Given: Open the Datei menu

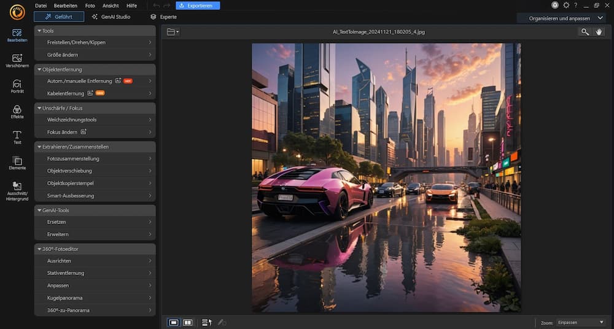Looking at the screenshot, I should tap(41, 6).
